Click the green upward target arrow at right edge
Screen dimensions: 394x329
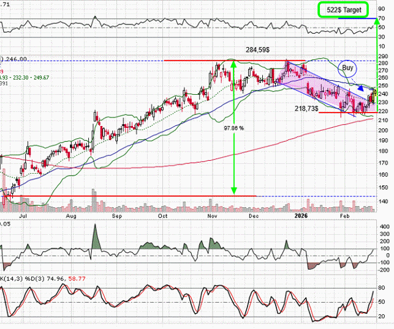click(375, 23)
